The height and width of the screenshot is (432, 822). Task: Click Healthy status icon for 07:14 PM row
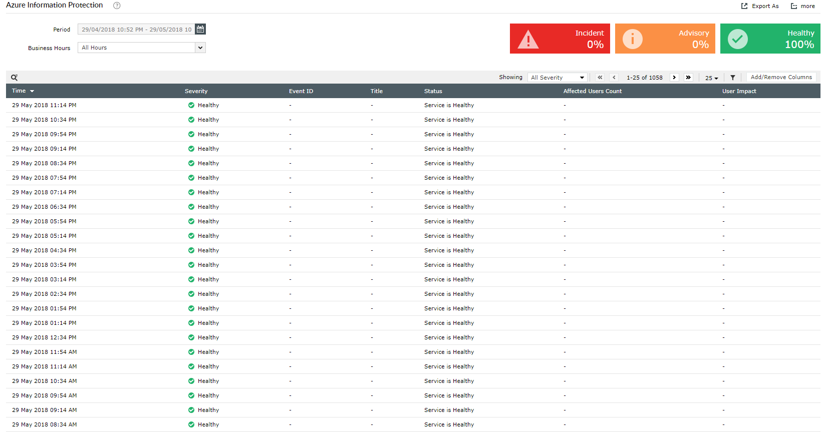pos(191,192)
